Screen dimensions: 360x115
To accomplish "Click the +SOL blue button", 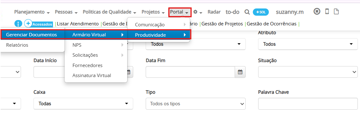I will coord(261,12).
